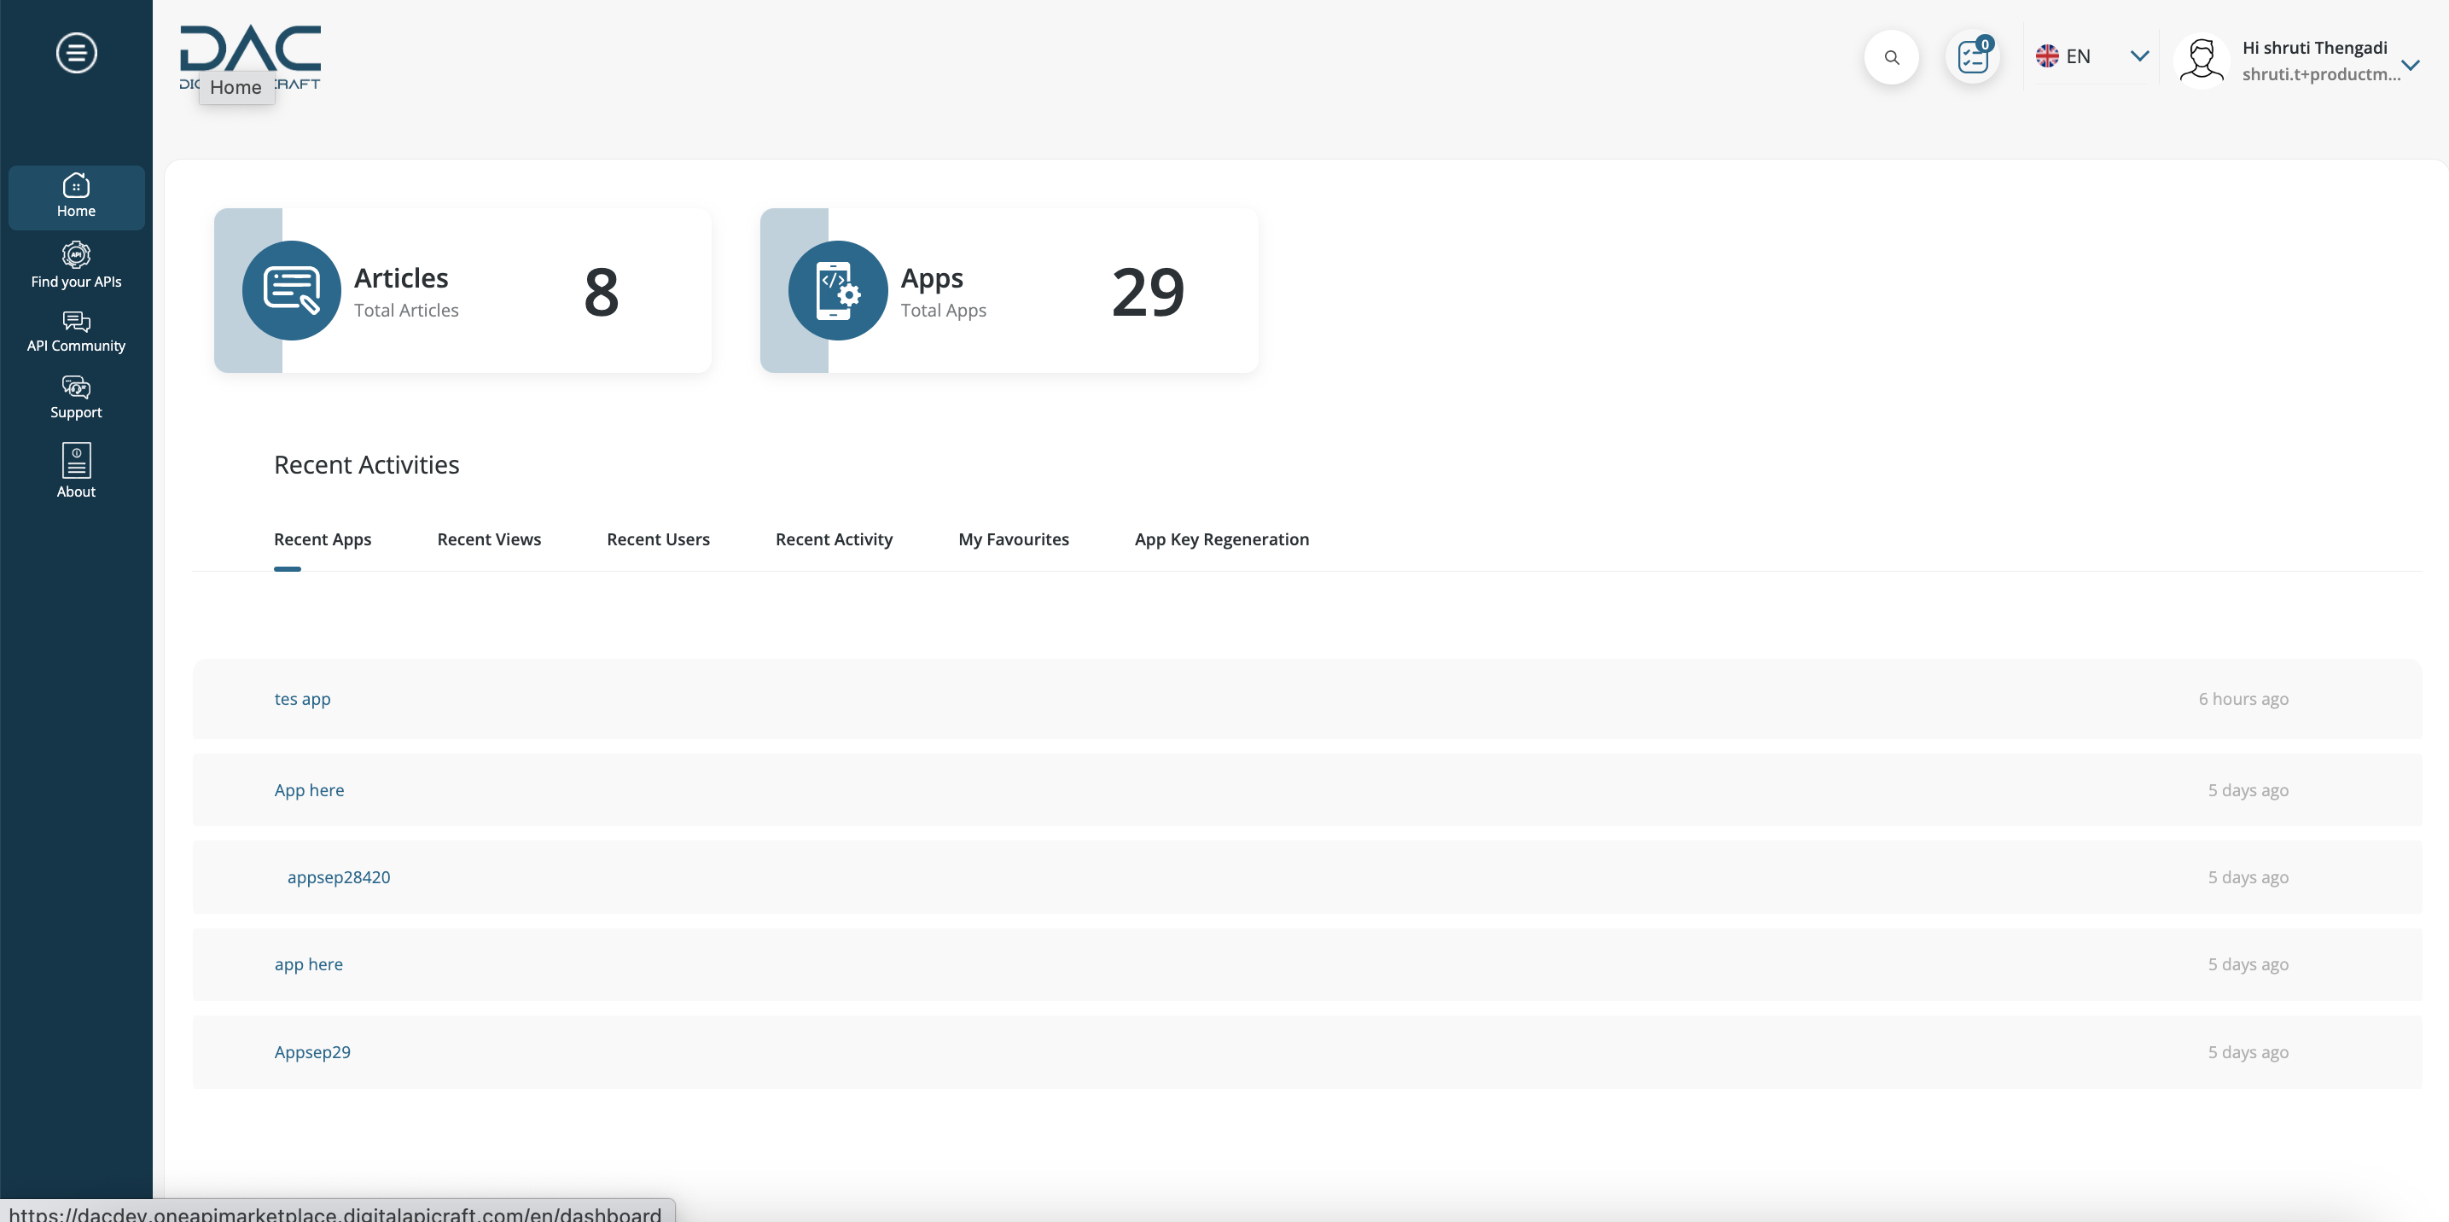Open the 'tes app' link

pos(302,699)
